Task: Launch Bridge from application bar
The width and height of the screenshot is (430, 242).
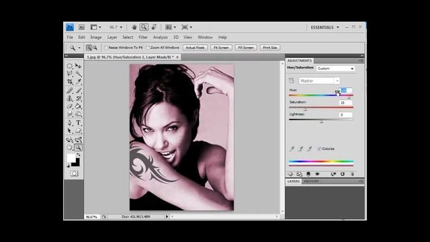Action: (x=81, y=27)
